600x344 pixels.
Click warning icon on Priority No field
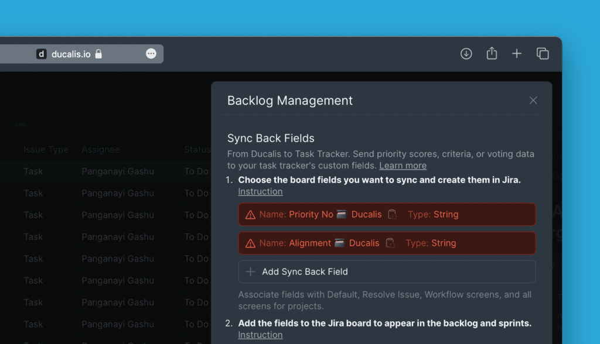(250, 215)
